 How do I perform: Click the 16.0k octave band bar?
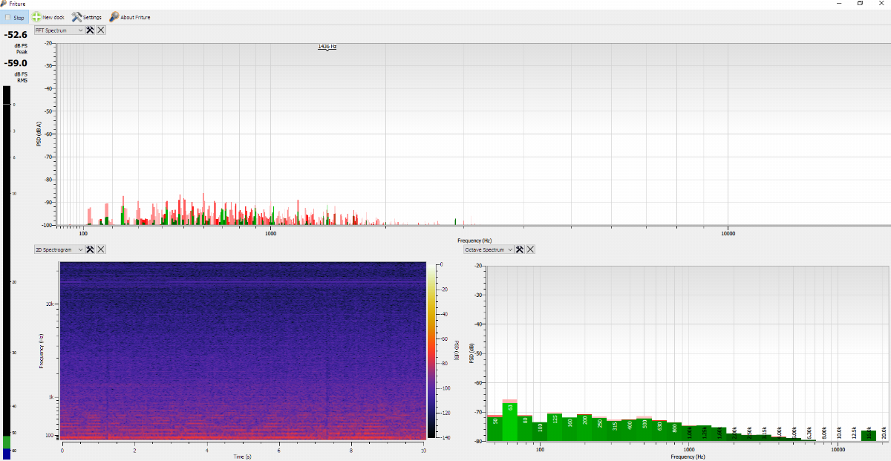869,436
